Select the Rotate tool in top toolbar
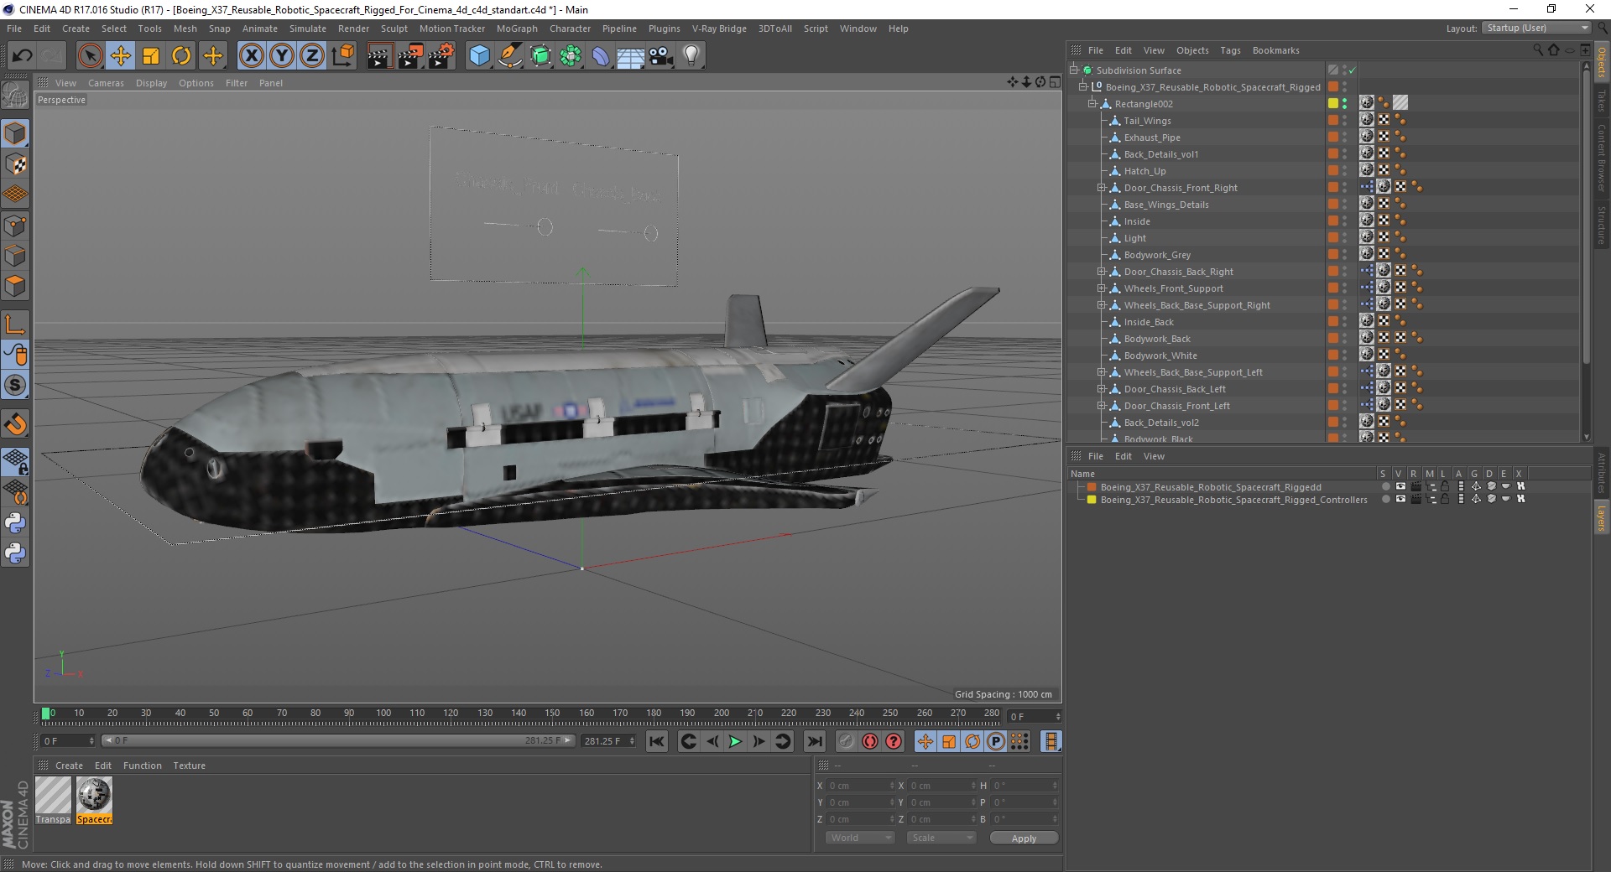This screenshot has height=872, width=1611. [x=181, y=56]
